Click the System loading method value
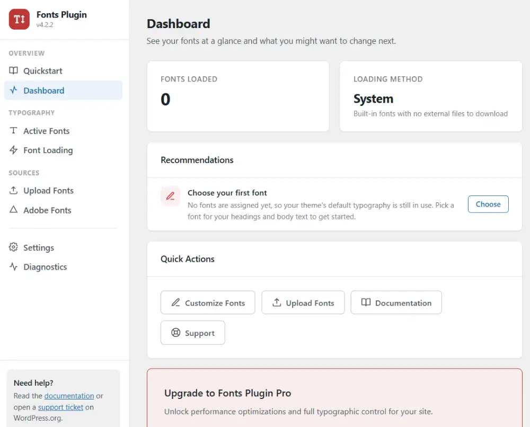 tap(374, 99)
